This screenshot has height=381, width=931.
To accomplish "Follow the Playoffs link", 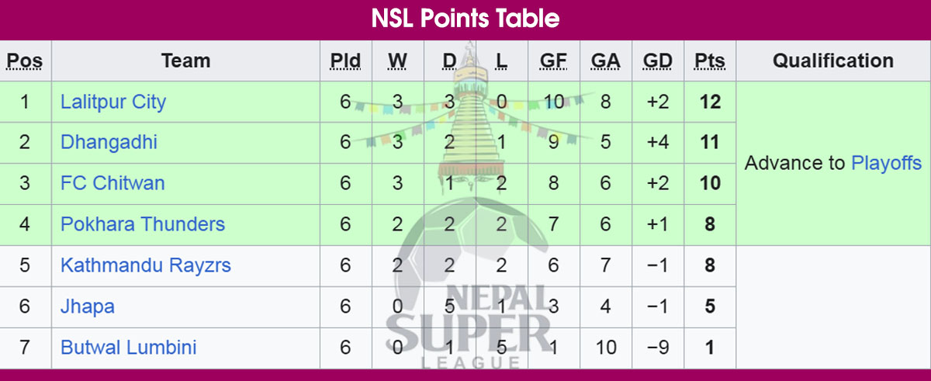I will click(x=886, y=163).
